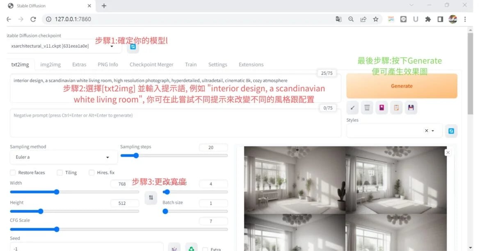Toggle the Extra seed checkbox
The height and width of the screenshot is (251, 480).
(x=206, y=249)
